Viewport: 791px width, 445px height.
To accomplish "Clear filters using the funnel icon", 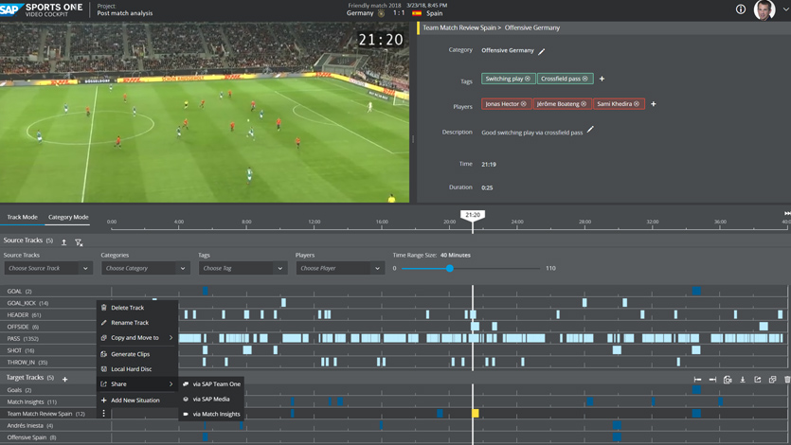I will click(79, 242).
